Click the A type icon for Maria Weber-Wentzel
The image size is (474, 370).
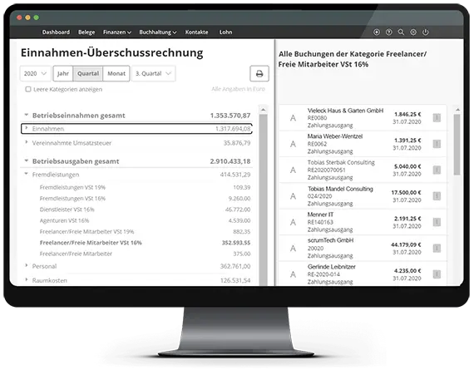click(293, 144)
